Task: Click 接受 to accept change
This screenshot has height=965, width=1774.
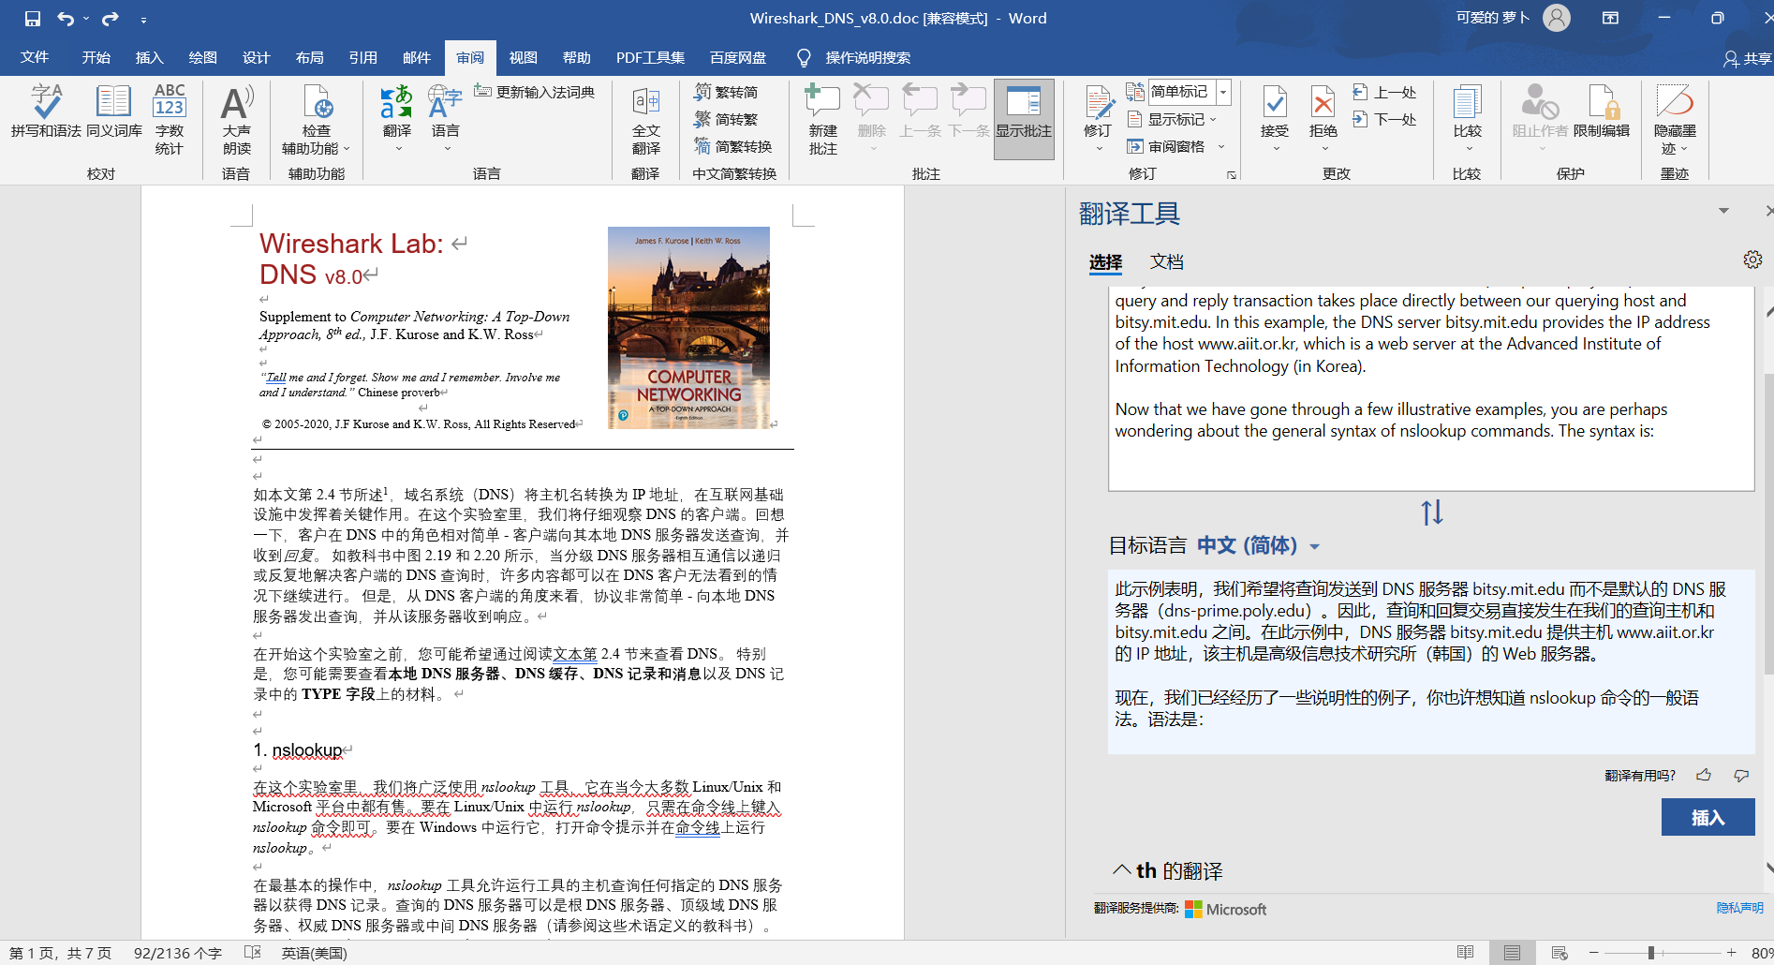Action: (x=1275, y=120)
